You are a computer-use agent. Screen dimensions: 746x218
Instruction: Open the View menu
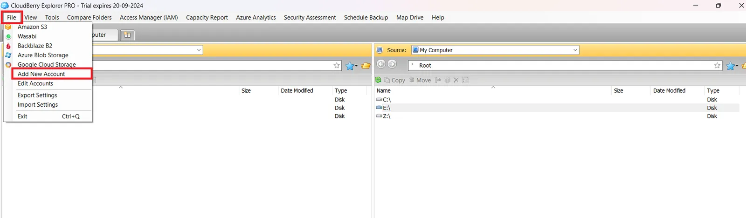31,17
